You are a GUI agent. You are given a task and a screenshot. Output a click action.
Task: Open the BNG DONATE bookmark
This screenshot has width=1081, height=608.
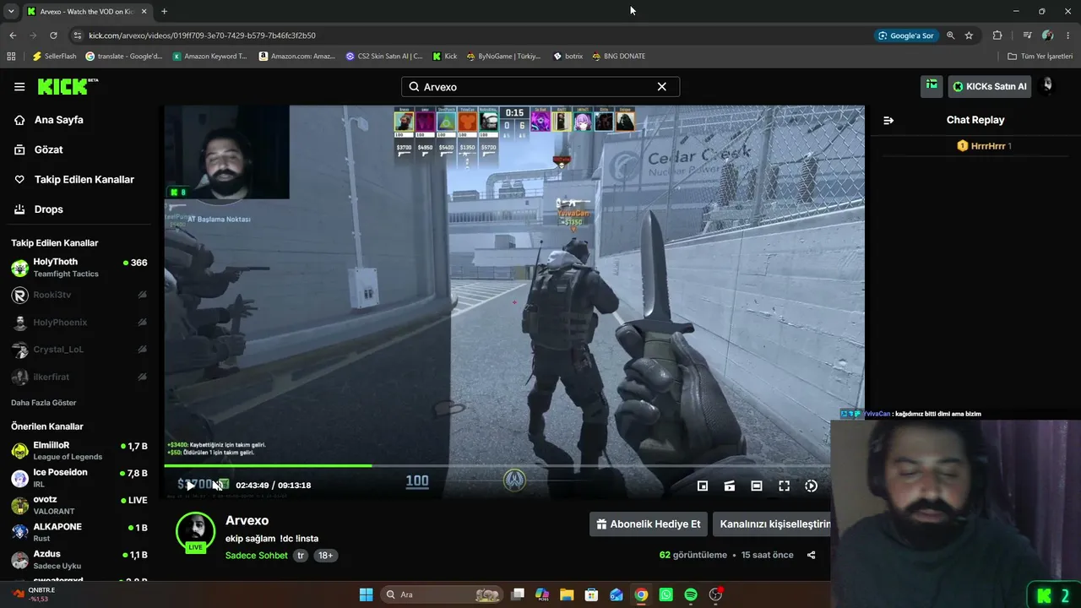(x=618, y=57)
